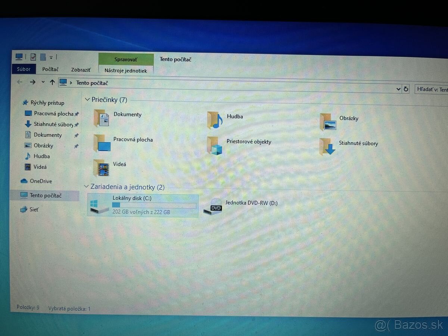Select the Priestorové objekty folder
Viewport: 448px width, 336px height.
(x=214, y=146)
